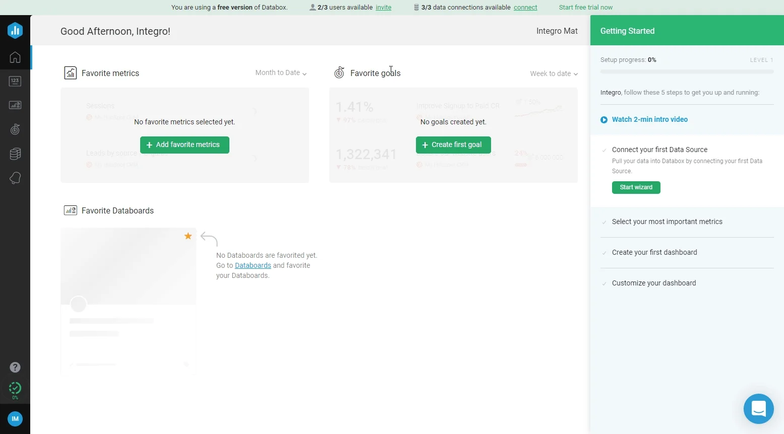Viewport: 784px width, 434px height.
Task: Open the chat support bubble
Action: (759, 409)
